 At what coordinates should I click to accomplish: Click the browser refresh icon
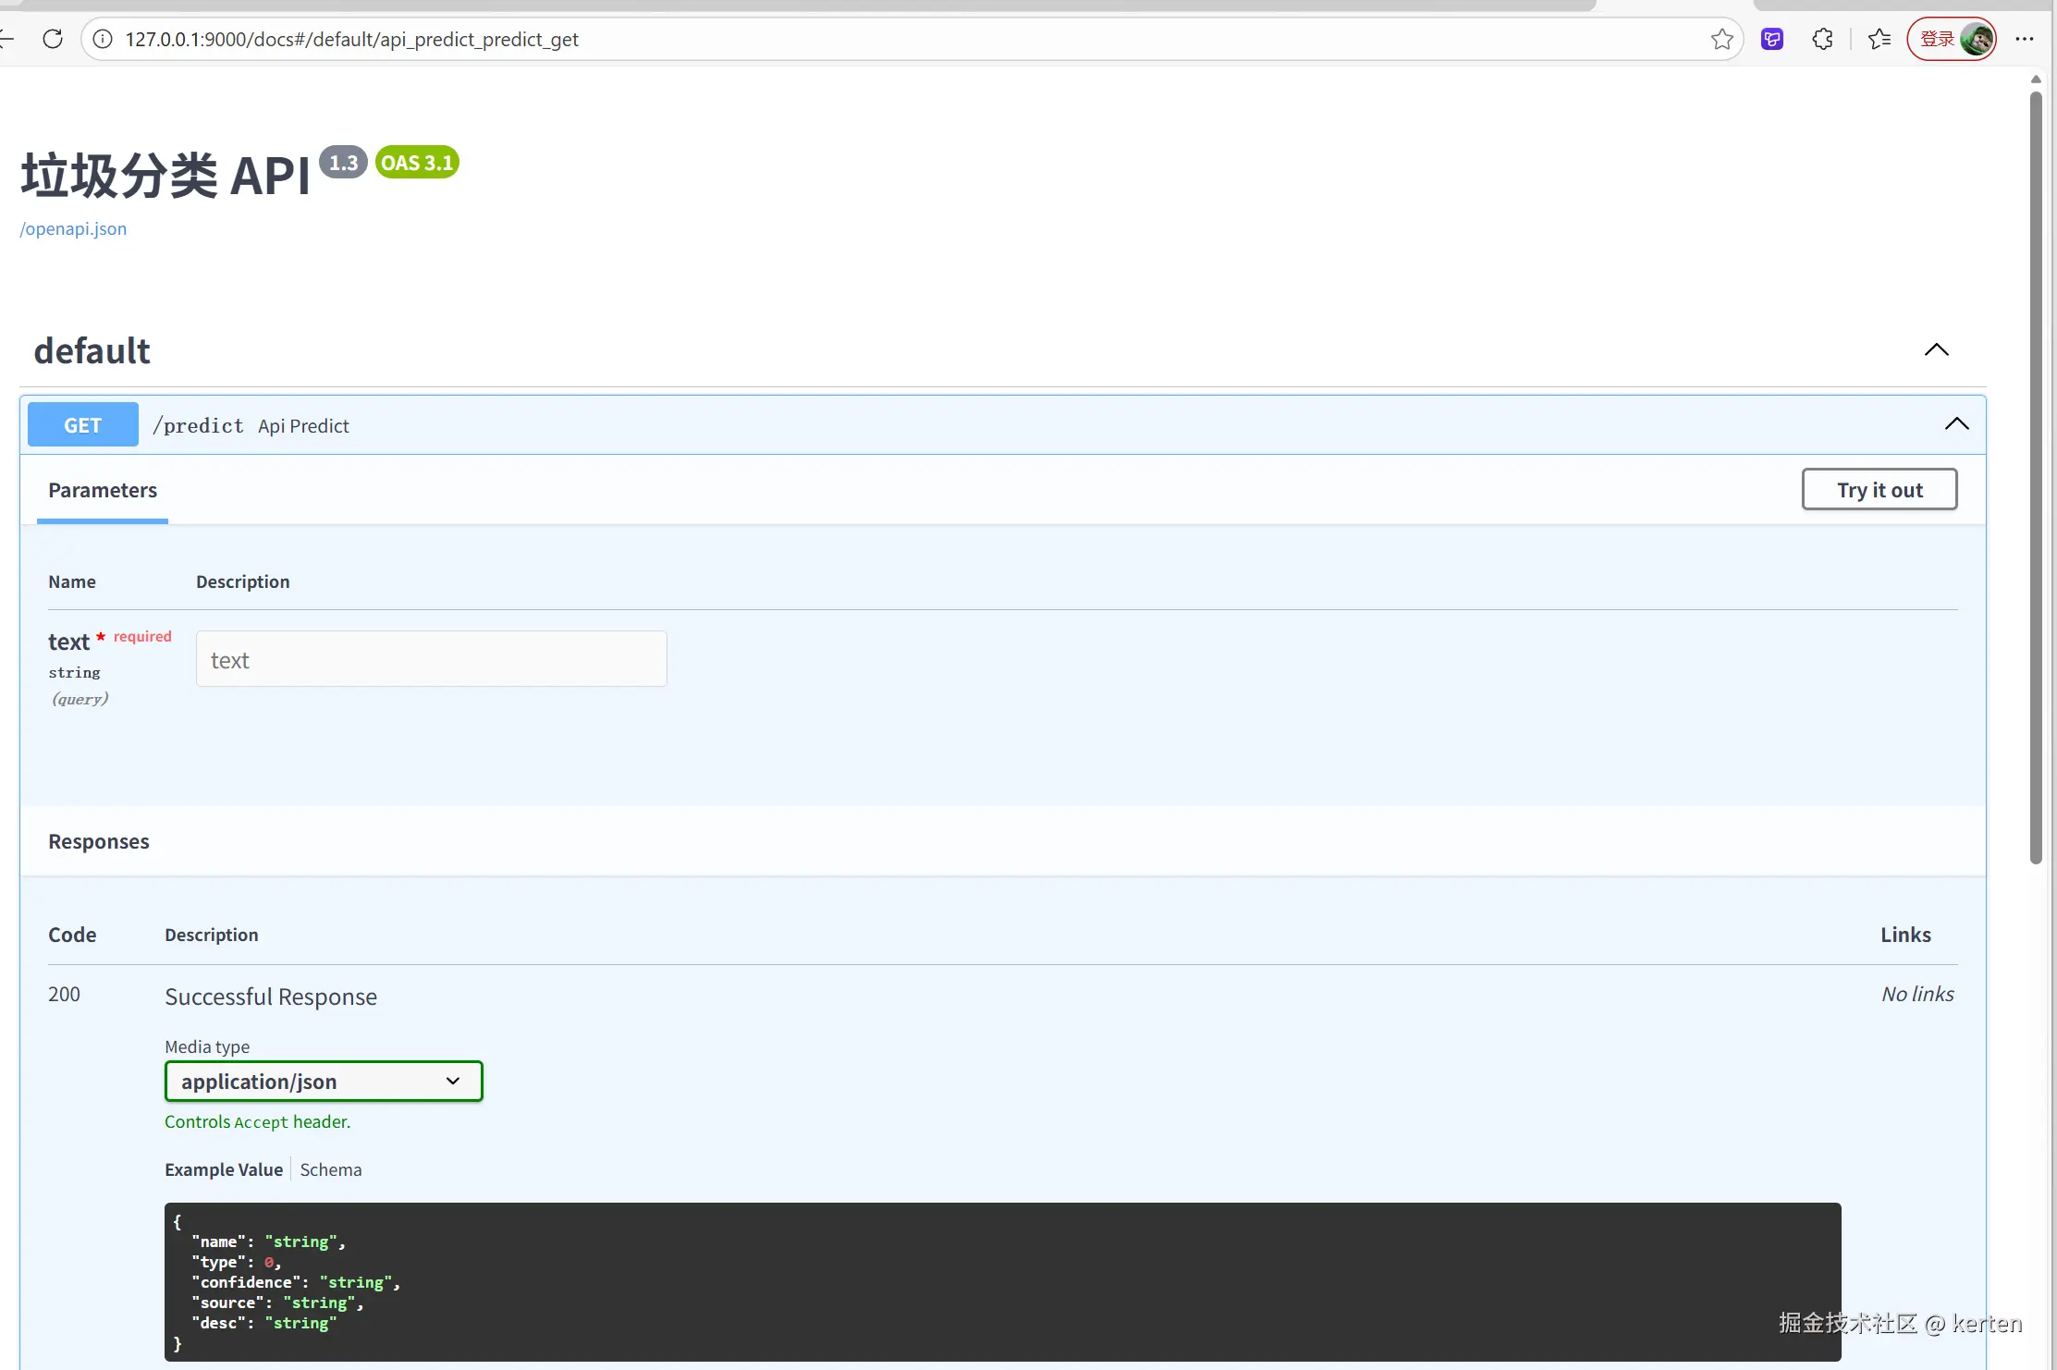click(53, 39)
